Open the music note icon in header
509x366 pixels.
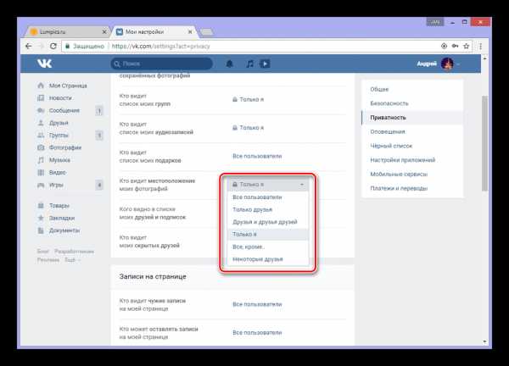click(x=249, y=64)
